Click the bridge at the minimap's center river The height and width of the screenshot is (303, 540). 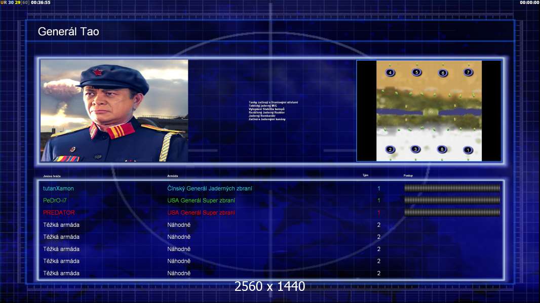430,112
